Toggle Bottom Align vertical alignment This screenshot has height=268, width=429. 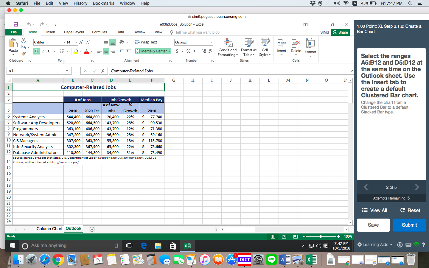[x=113, y=42]
